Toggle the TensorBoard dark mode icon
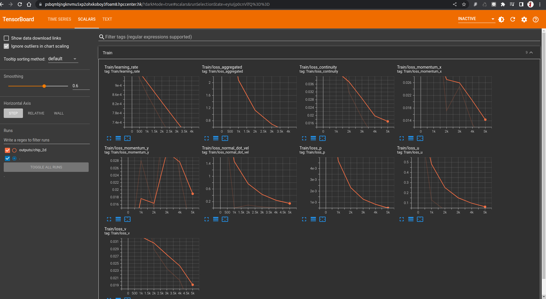This screenshot has height=299, width=546. (501, 20)
